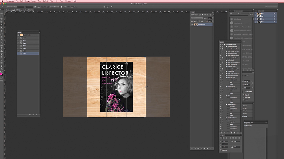Select the Soft Round brush preset
Screen dimensions: 284x159
coord(238,20)
